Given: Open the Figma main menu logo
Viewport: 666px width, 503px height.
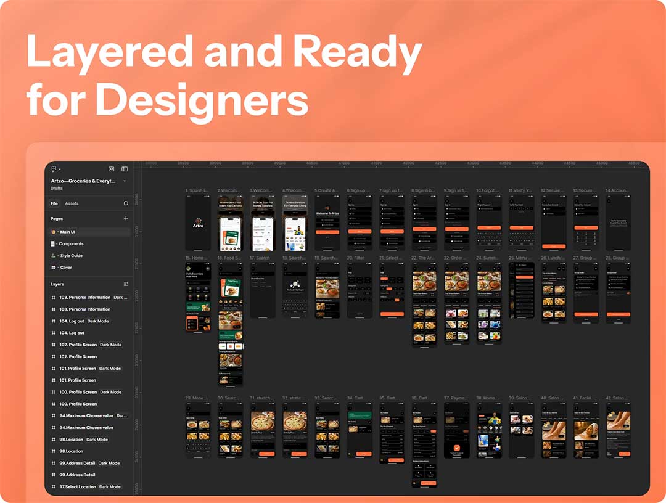Looking at the screenshot, I should (x=54, y=169).
